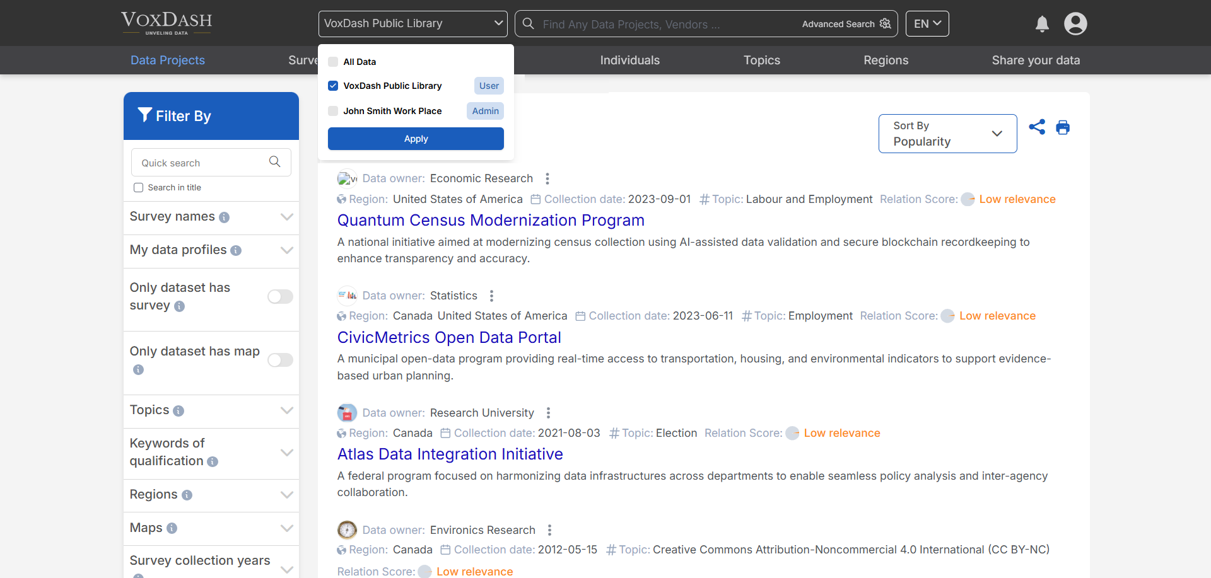Open Quantum Census Modernization Program project
1211x578 pixels.
tap(491, 221)
